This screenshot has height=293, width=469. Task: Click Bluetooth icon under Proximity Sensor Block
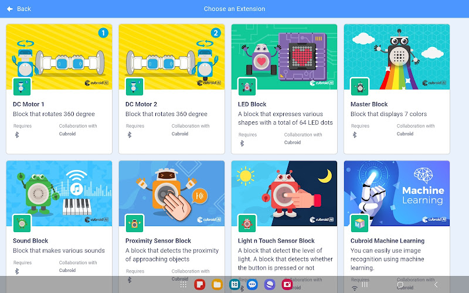click(130, 280)
